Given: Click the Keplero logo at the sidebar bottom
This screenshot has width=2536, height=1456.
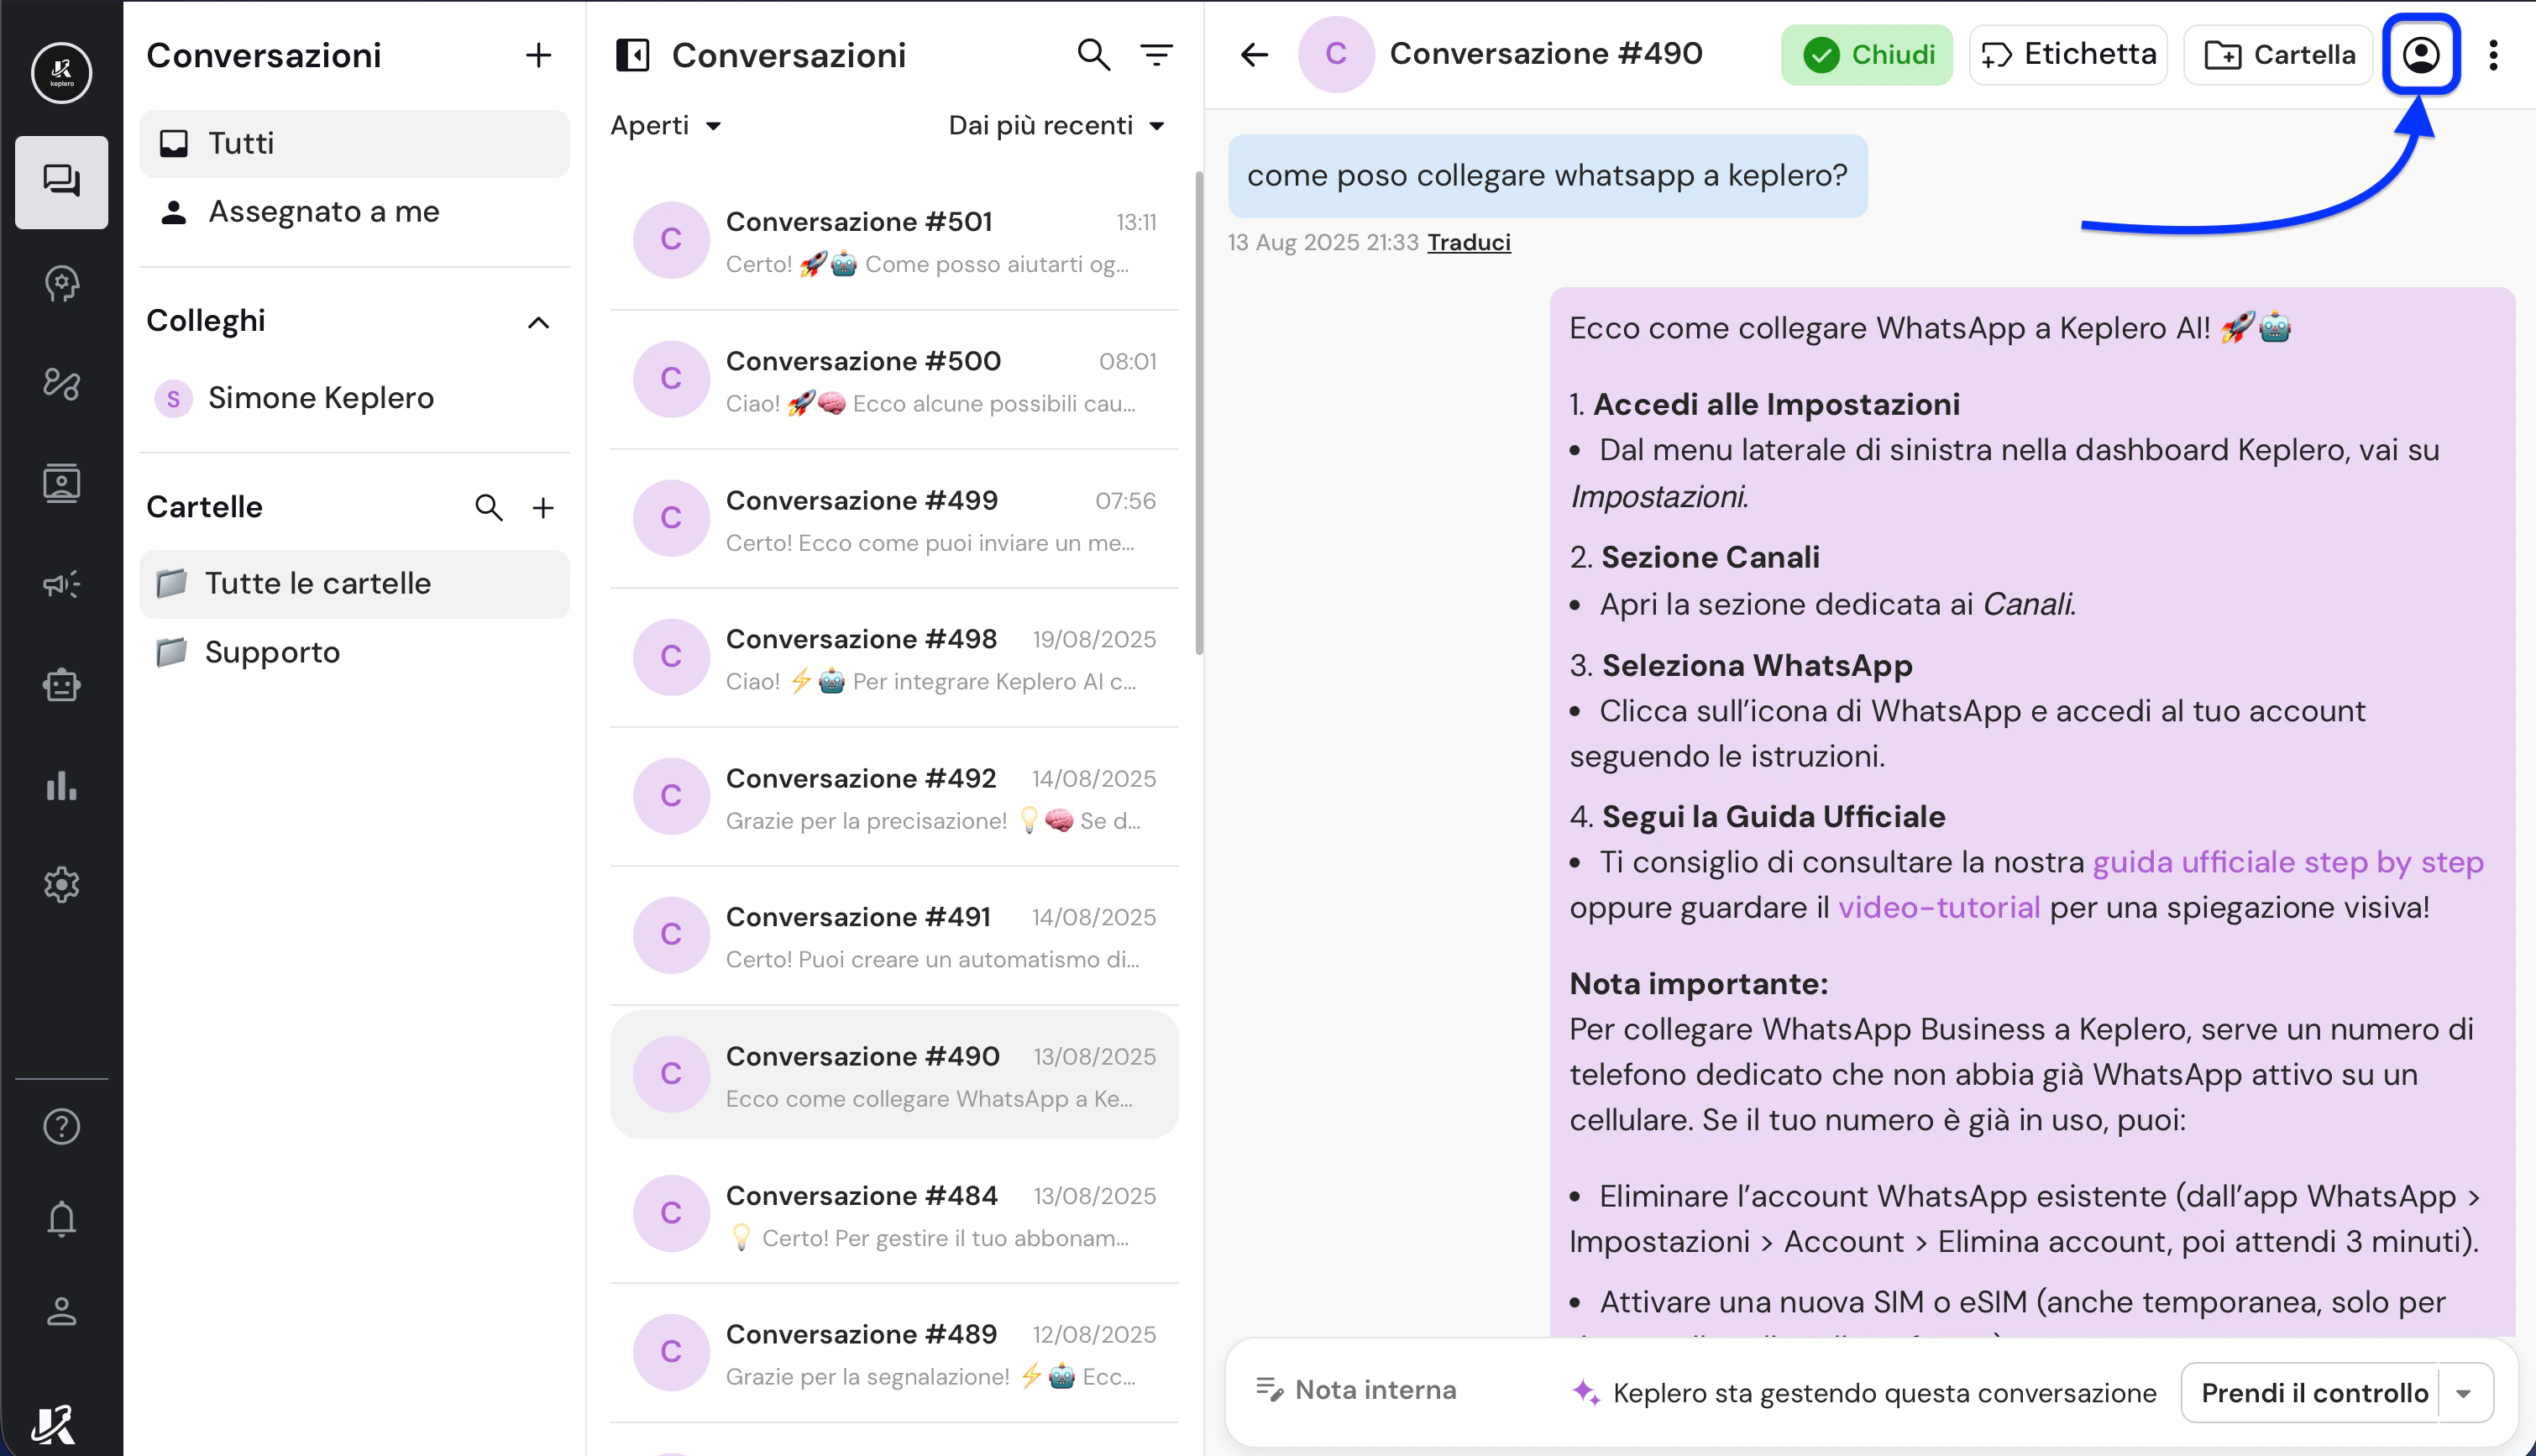Looking at the screenshot, I should [x=54, y=1424].
